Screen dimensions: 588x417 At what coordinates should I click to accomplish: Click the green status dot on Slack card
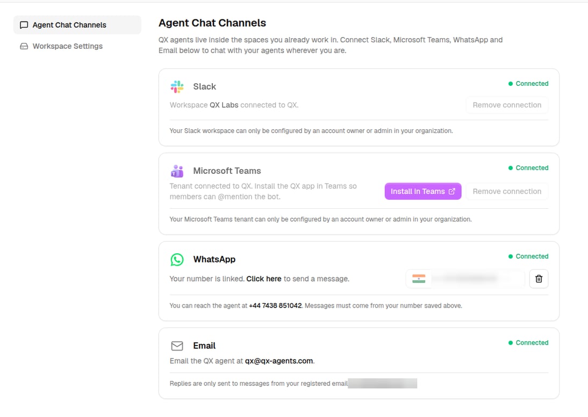click(x=511, y=84)
